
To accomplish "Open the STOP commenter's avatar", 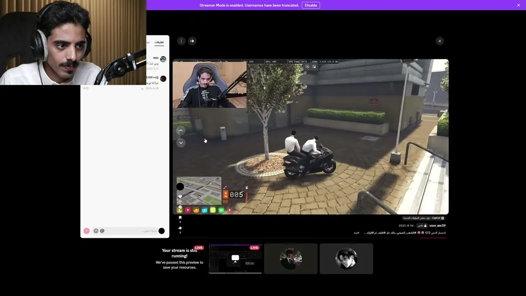I will pos(163,79).
